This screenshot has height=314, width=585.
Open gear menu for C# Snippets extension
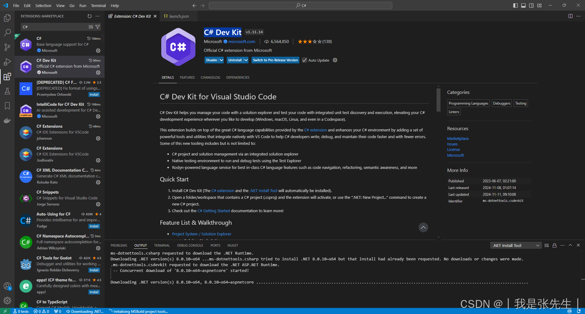click(98, 204)
